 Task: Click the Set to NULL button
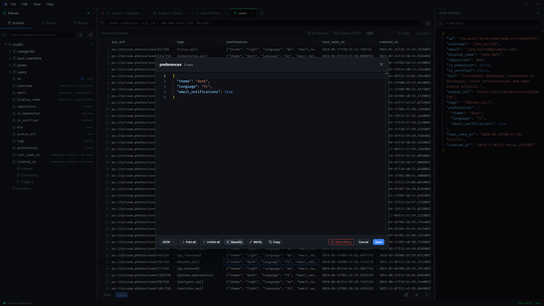[x=341, y=242]
